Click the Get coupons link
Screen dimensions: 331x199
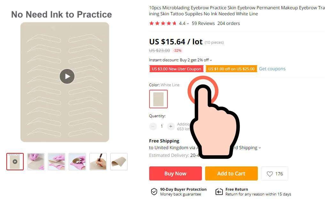[272, 69]
